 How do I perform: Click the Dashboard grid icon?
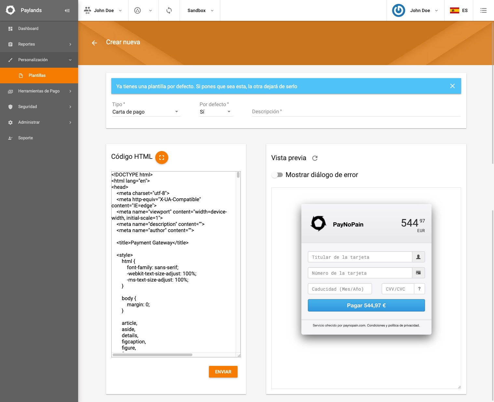10,29
